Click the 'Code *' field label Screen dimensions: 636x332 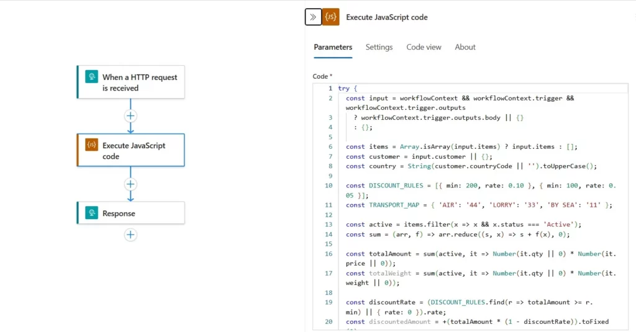[322, 76]
